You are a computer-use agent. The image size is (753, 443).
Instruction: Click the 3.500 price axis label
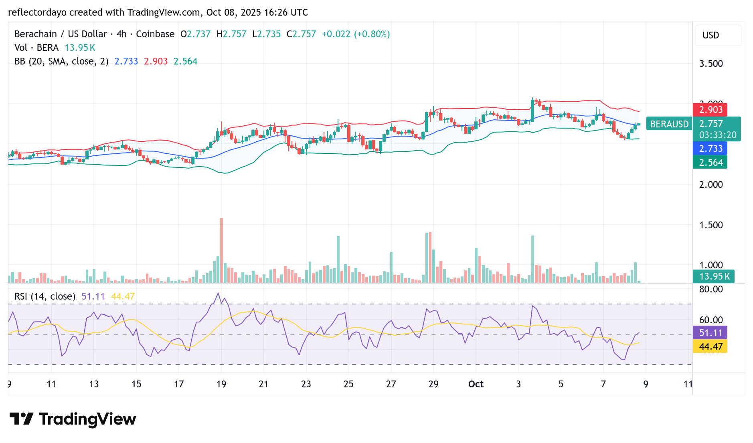711,64
